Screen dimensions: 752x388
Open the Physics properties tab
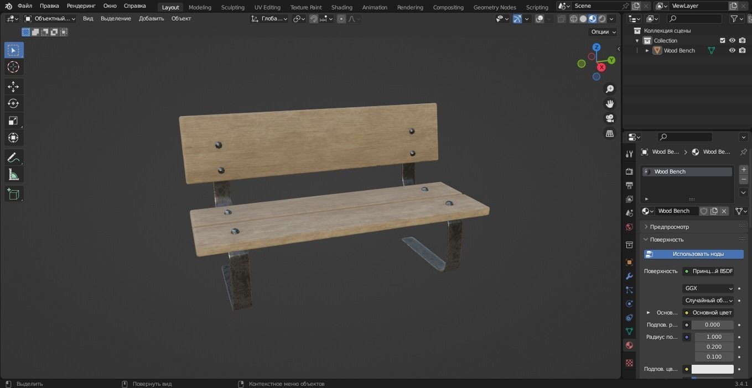(x=629, y=303)
